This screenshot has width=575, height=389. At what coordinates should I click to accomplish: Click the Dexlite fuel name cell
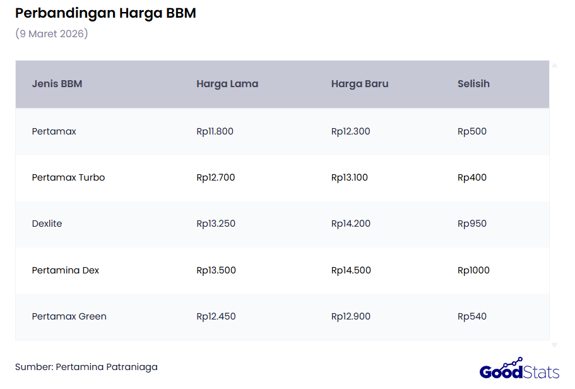(x=47, y=224)
